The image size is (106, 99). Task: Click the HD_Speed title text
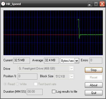[x=14, y=4]
